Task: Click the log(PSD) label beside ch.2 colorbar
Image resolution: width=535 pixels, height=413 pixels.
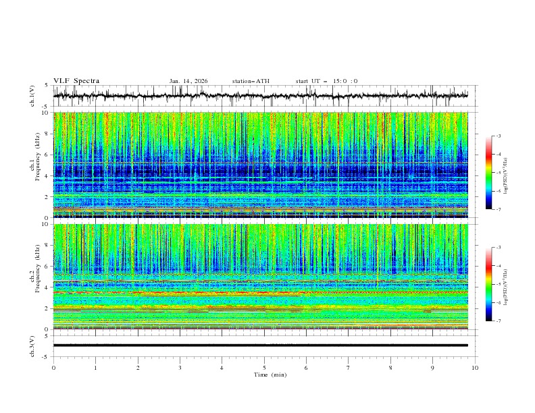Action: (506, 287)
